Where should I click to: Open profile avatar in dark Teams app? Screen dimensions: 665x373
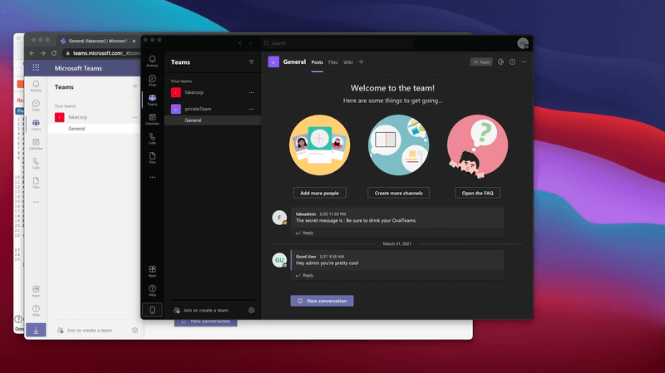[x=523, y=43]
